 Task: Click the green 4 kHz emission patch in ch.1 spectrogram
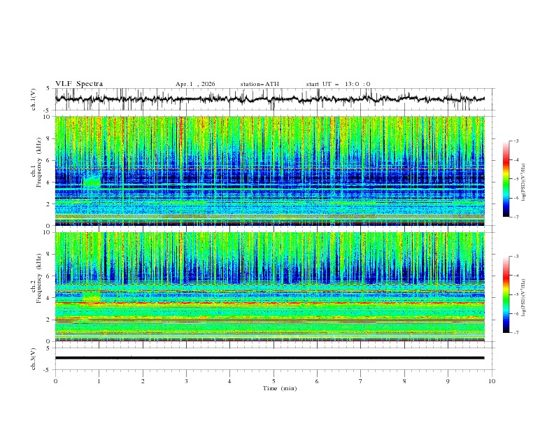pyautogui.click(x=92, y=181)
